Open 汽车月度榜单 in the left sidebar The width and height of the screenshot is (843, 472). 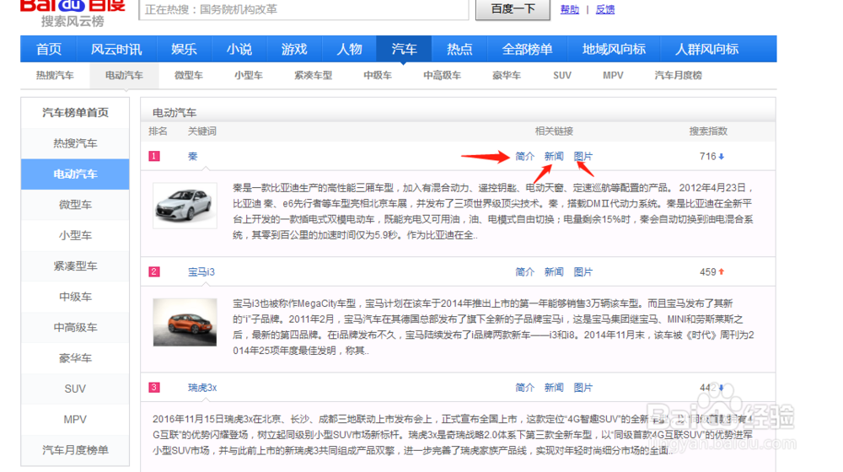[x=75, y=449]
